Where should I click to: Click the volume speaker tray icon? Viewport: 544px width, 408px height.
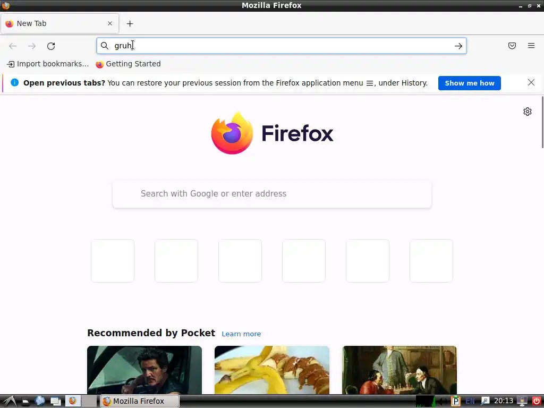pyautogui.click(x=443, y=401)
